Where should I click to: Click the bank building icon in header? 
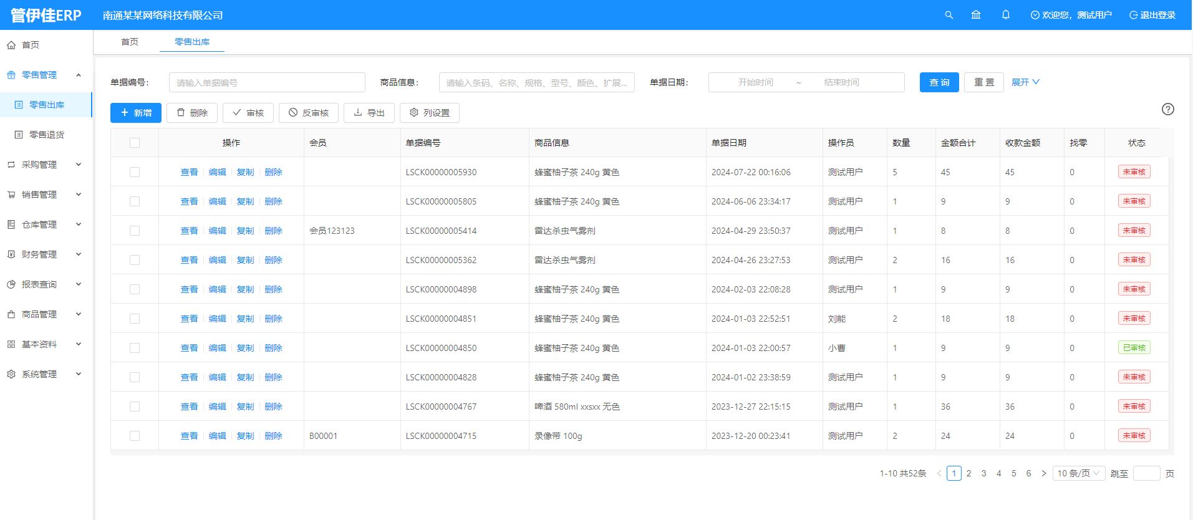pyautogui.click(x=976, y=15)
